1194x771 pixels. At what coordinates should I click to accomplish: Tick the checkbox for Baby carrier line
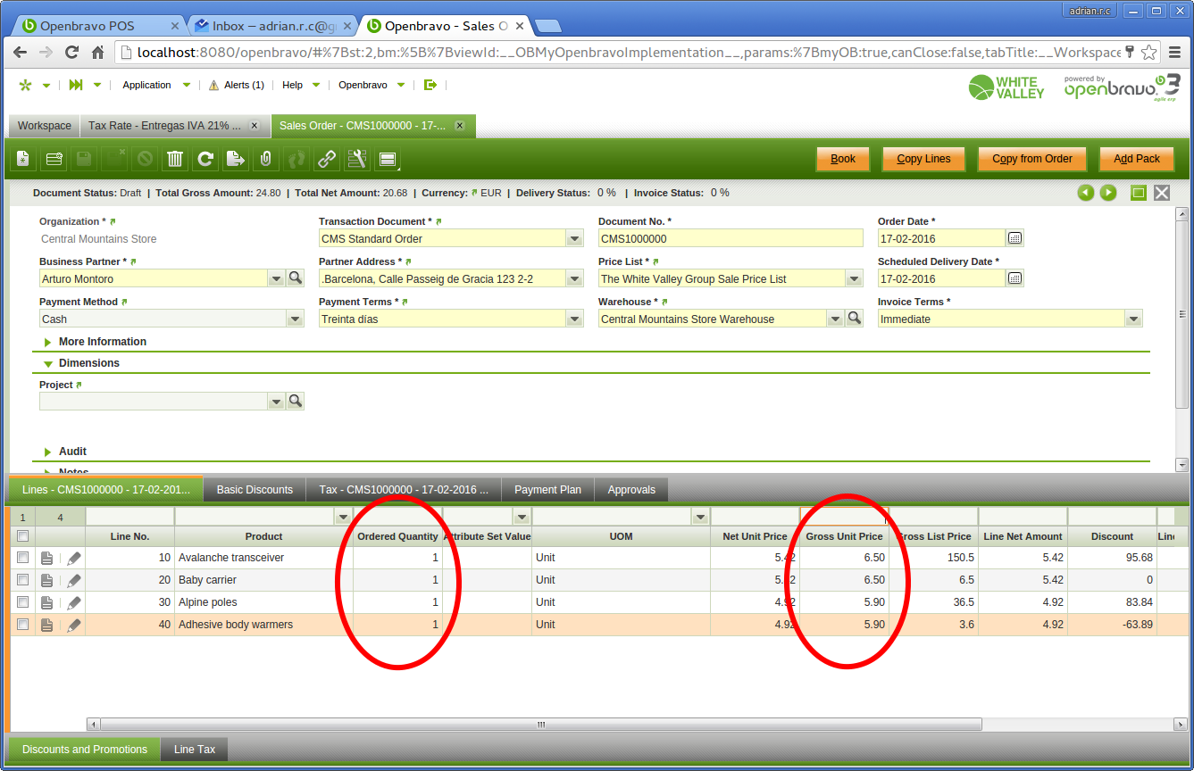(23, 580)
